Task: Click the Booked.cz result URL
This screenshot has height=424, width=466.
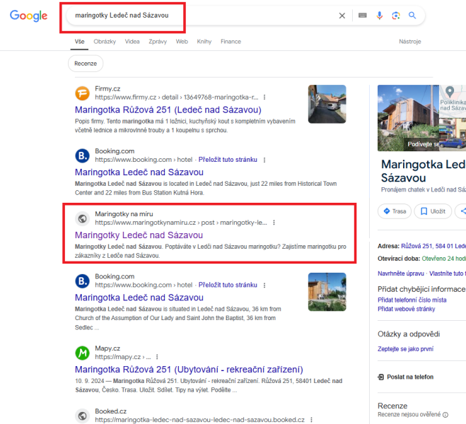Action: 199,420
